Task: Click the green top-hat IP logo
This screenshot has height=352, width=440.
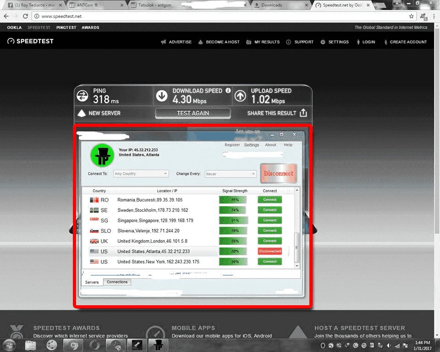Action: (x=102, y=155)
